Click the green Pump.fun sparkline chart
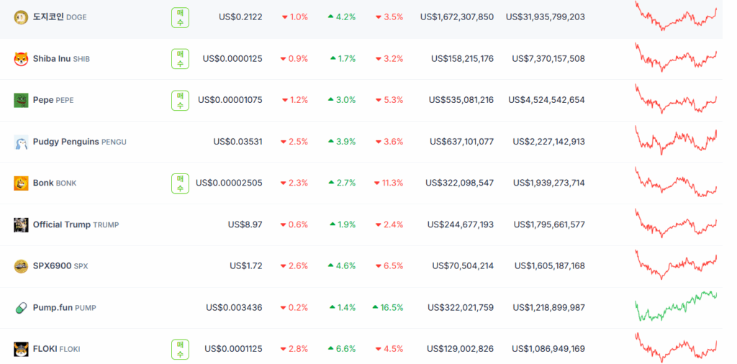 coord(677,306)
